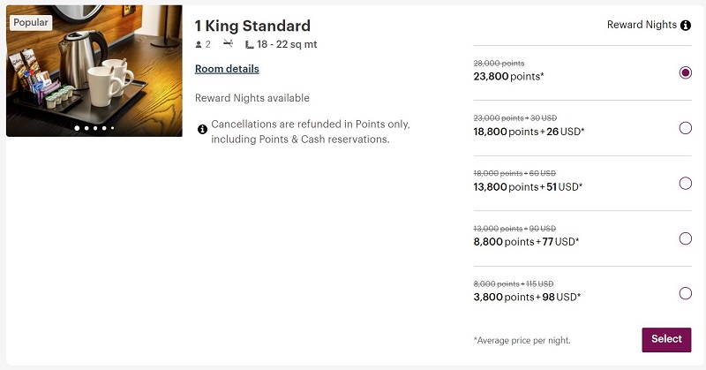Viewport: 706px width, 370px height.
Task: Choose 3,800 points + 98 USD option
Action: [x=686, y=293]
